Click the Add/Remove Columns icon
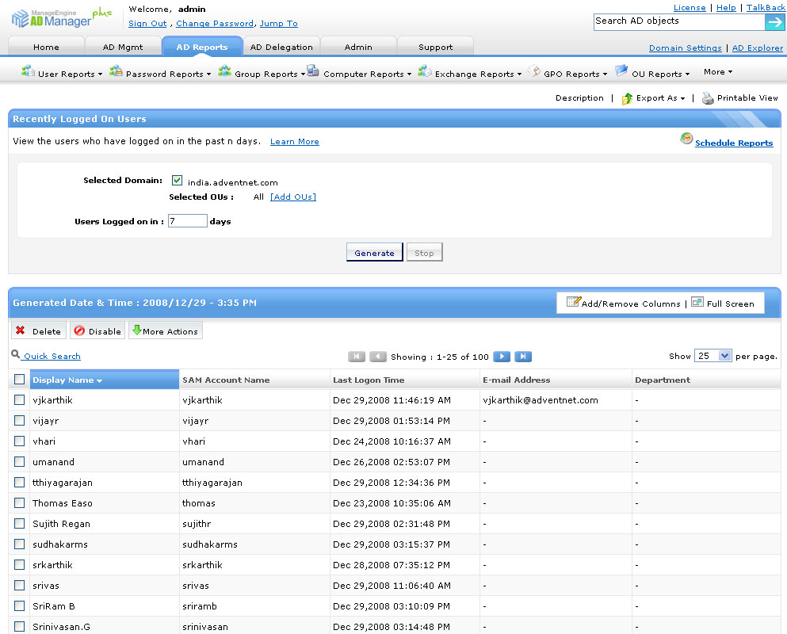787x634 pixels. (573, 302)
